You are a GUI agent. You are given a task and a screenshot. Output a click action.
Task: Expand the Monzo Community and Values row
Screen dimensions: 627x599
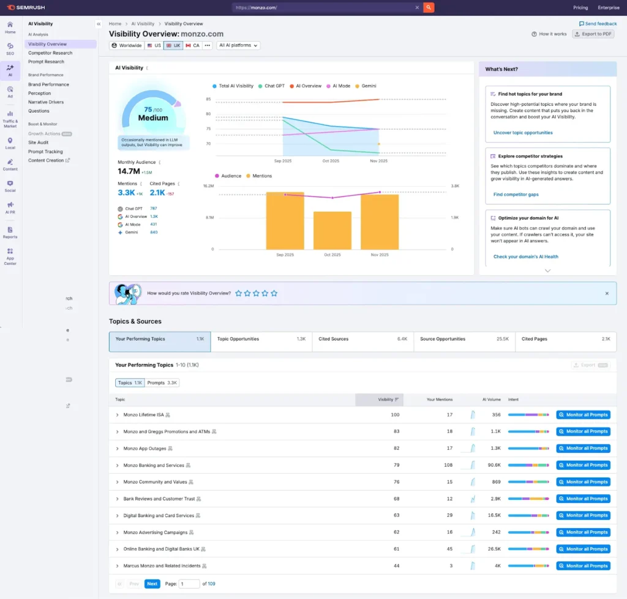(117, 482)
